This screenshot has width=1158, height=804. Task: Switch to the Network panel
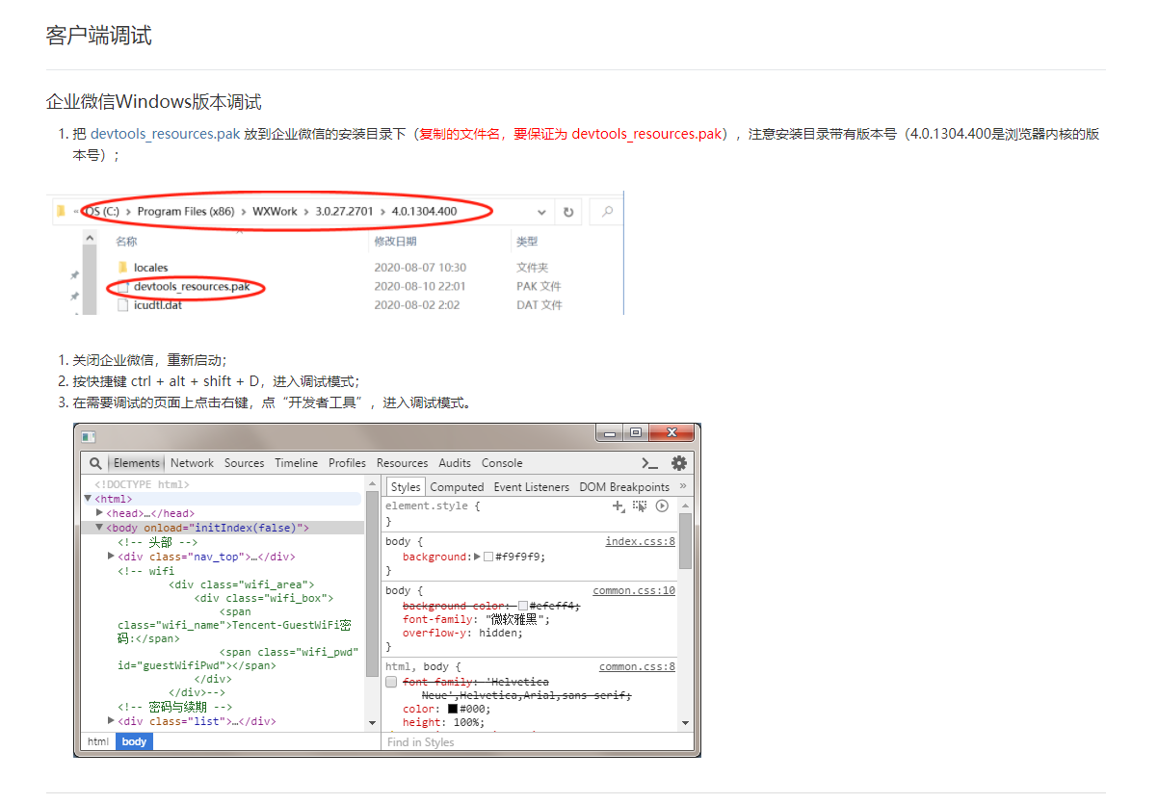pyautogui.click(x=192, y=463)
